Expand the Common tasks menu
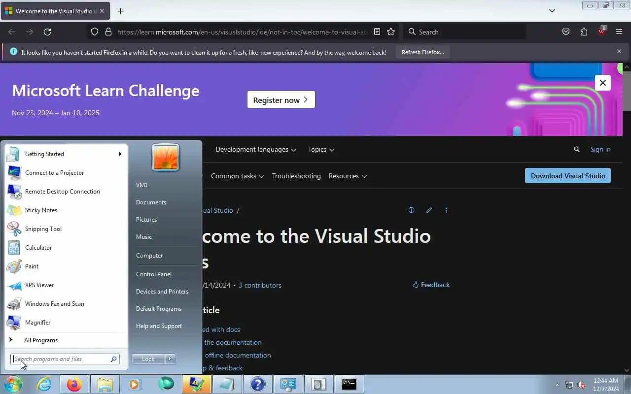The image size is (631, 394). click(x=237, y=176)
